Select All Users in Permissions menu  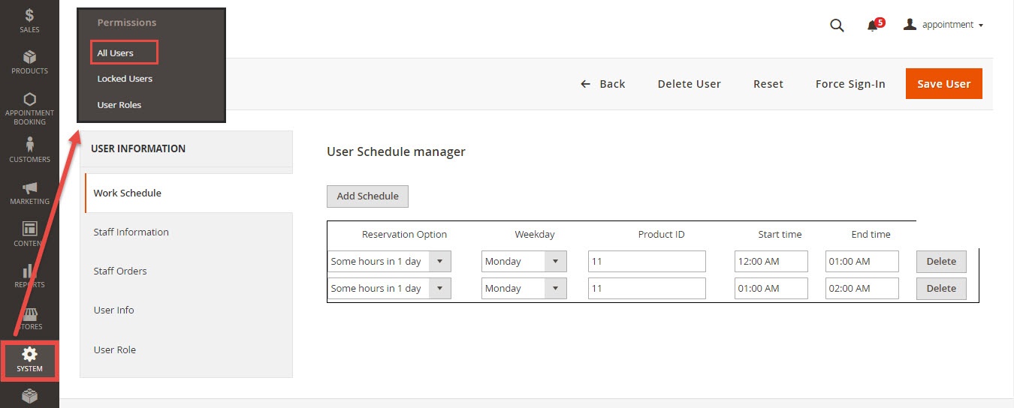click(x=115, y=53)
